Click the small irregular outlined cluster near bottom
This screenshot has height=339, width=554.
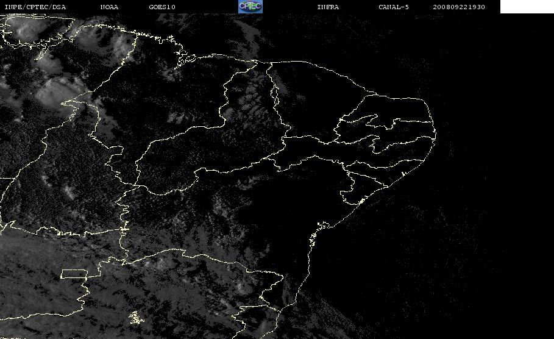(x=137, y=318)
